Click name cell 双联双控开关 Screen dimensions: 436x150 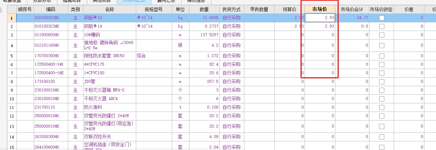pyautogui.click(x=110, y=137)
